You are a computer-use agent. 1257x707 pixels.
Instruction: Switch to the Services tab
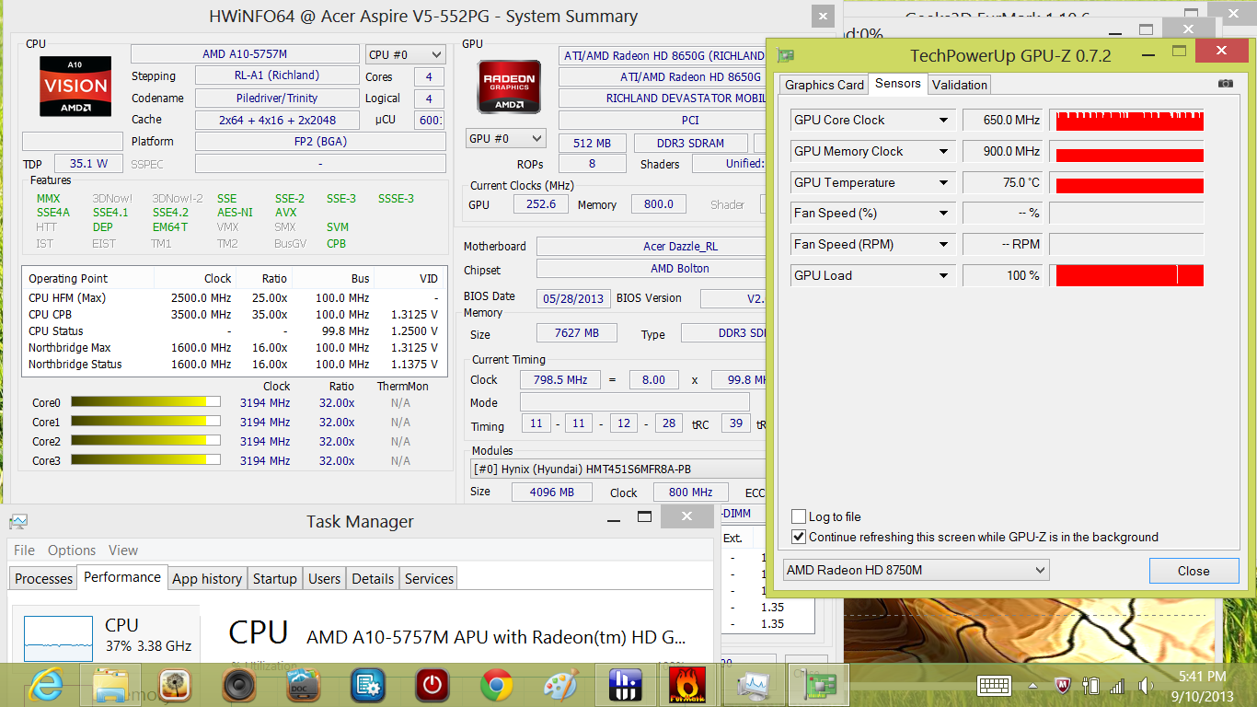(x=429, y=579)
